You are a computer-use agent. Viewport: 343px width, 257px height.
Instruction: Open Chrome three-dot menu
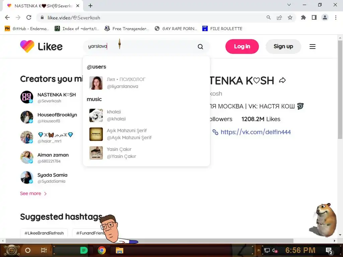[336, 17]
